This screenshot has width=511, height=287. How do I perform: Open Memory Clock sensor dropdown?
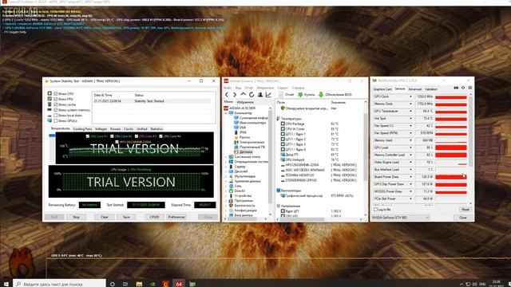pyautogui.click(x=410, y=104)
